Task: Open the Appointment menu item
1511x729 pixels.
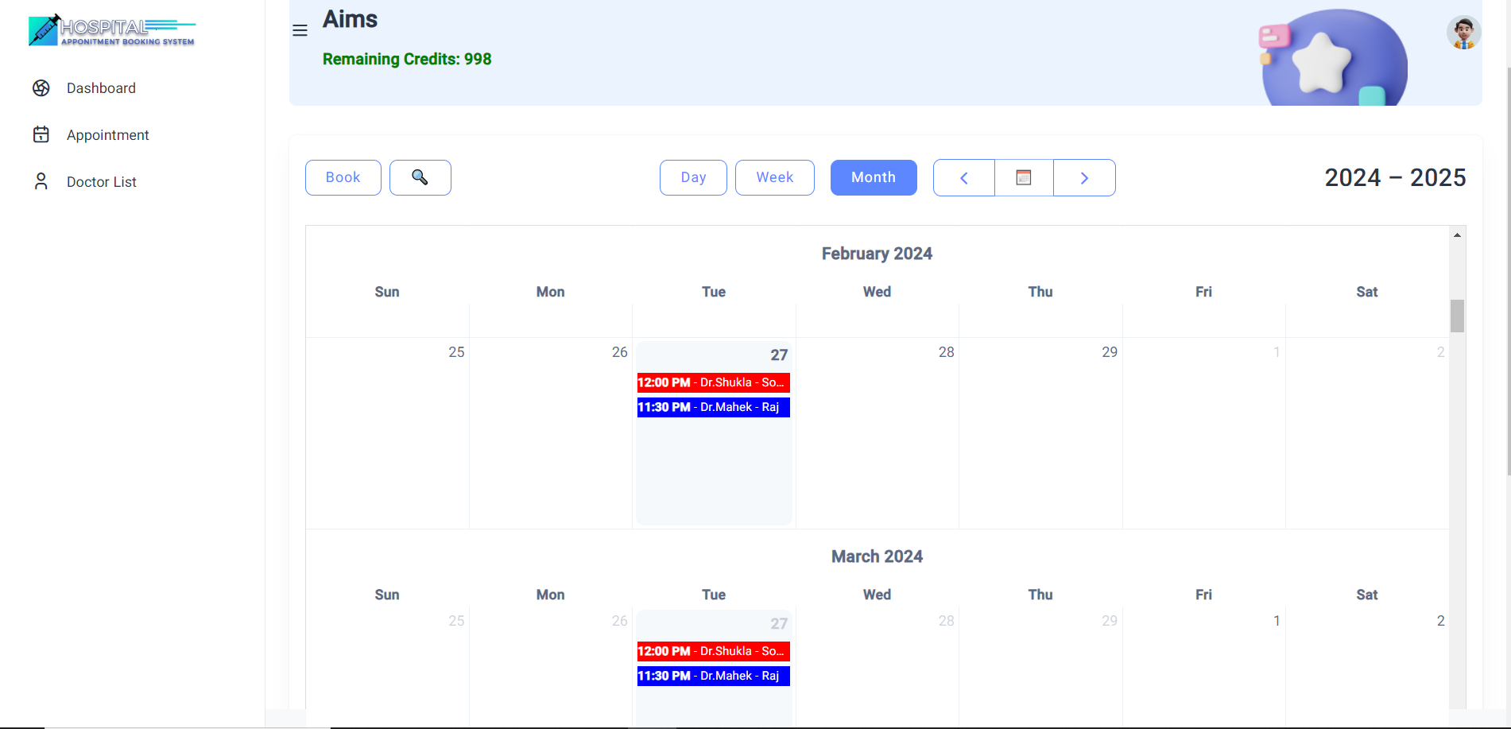Action: (108, 135)
